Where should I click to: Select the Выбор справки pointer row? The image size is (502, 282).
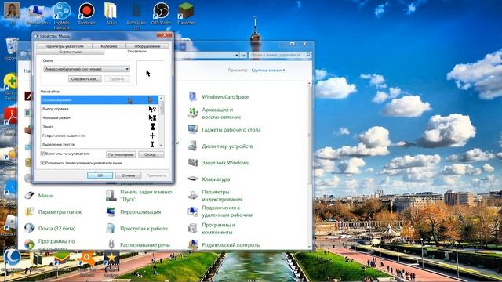pyautogui.click(x=100, y=109)
